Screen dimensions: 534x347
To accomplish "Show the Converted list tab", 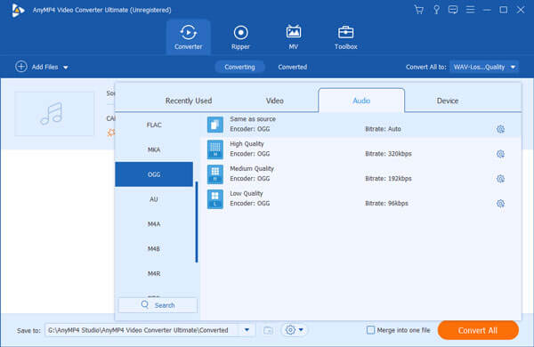I will (293, 67).
